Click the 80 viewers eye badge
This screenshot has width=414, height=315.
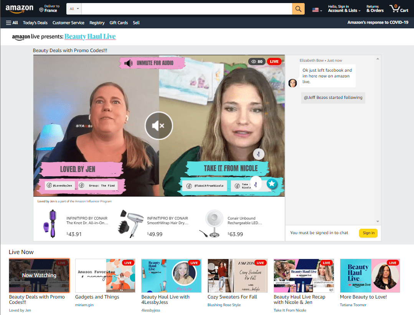click(x=257, y=61)
